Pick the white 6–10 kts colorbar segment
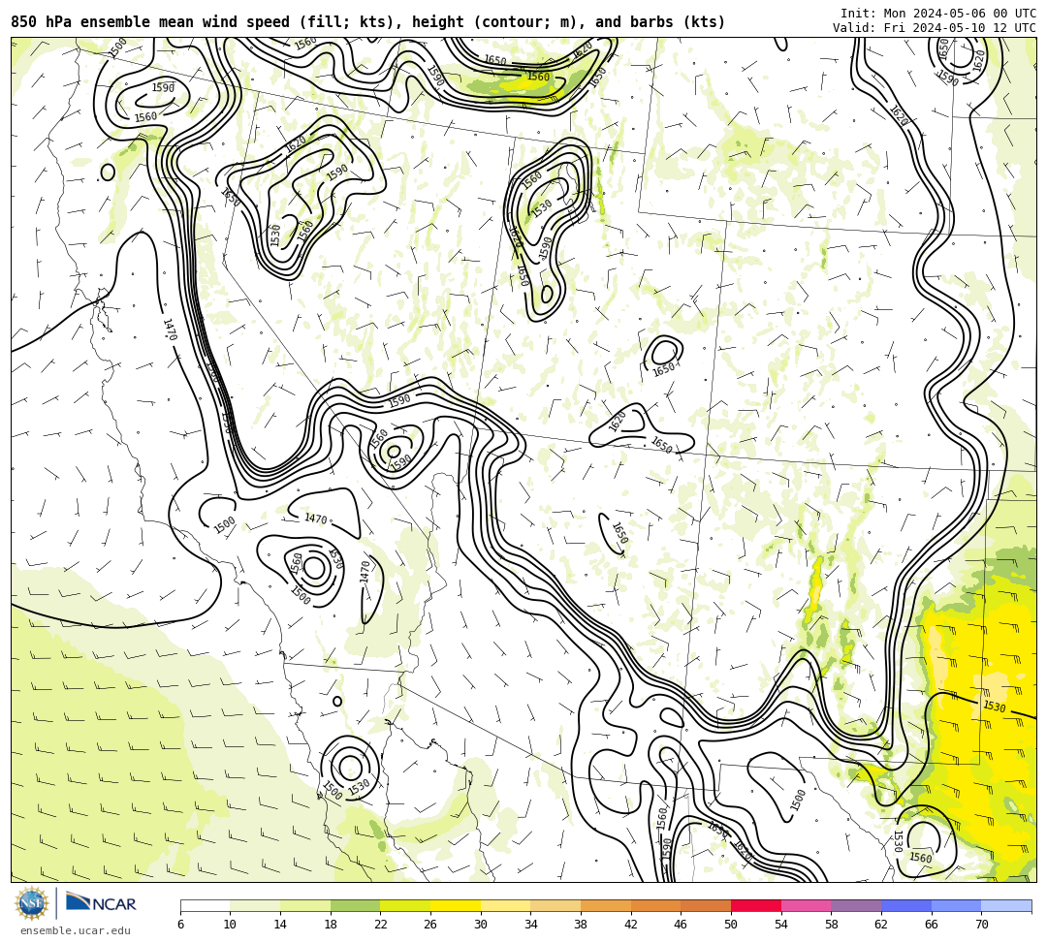1047x943 pixels. (x=205, y=905)
